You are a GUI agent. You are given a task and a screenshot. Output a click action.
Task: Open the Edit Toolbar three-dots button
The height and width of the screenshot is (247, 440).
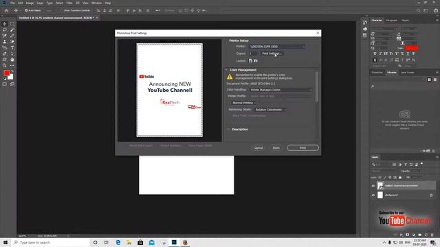[12, 65]
